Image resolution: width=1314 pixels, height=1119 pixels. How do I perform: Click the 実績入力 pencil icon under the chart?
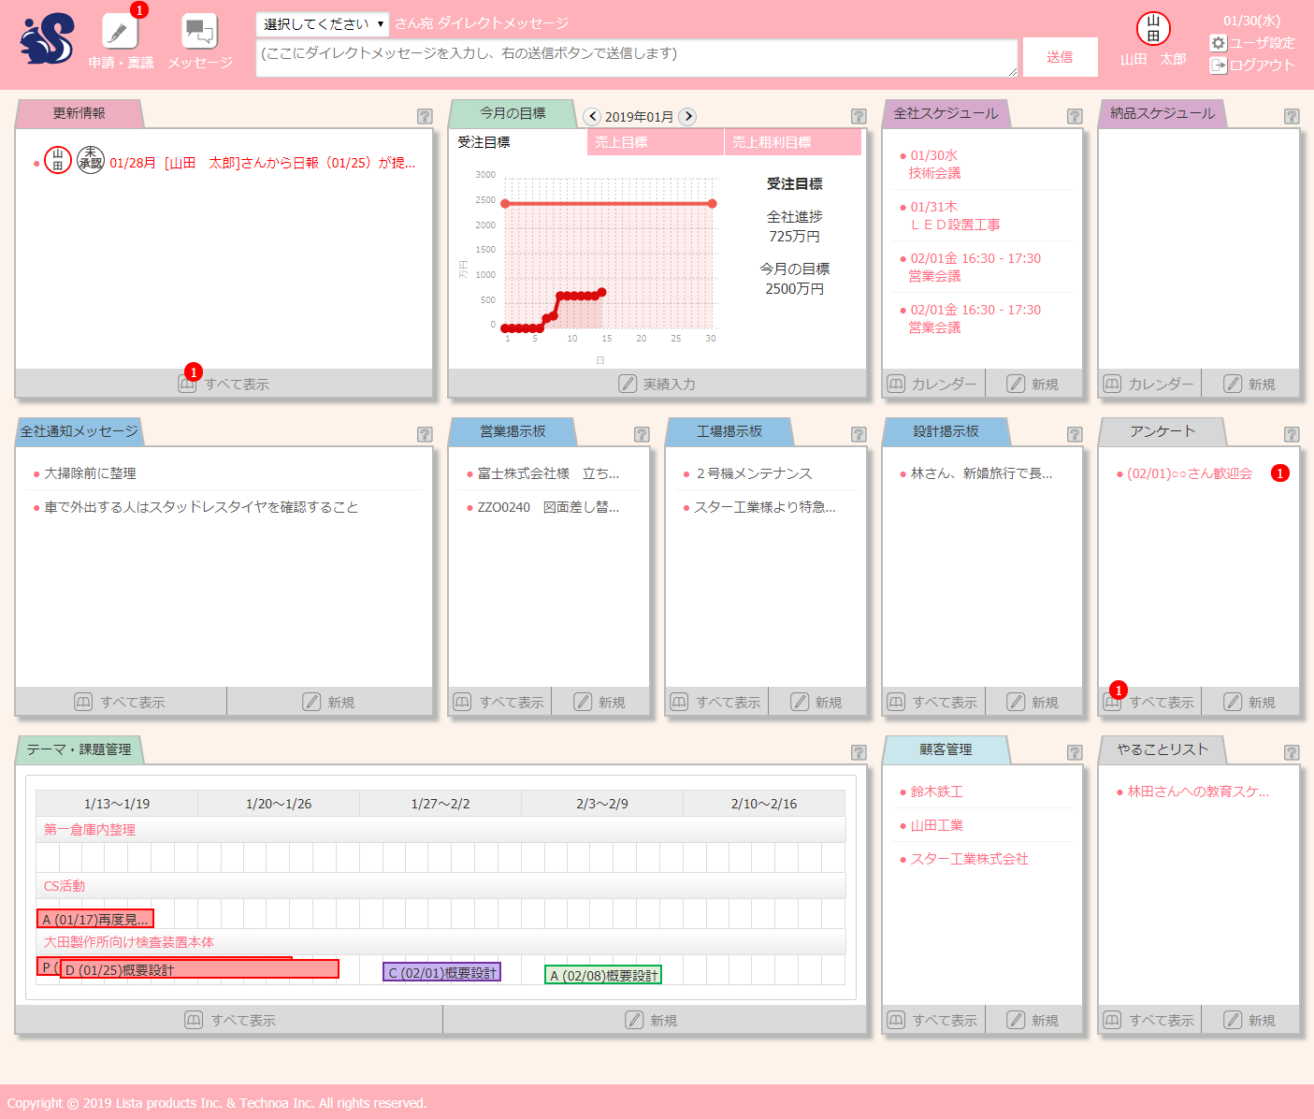tap(628, 384)
